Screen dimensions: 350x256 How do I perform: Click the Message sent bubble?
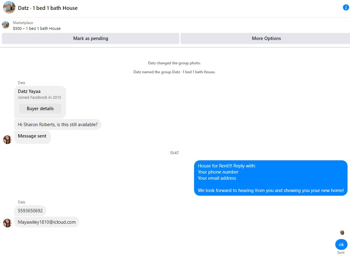point(32,137)
